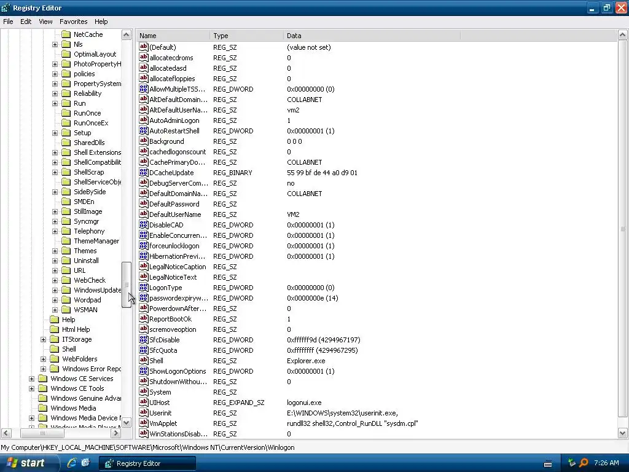Viewport: 629px width, 472px height.
Task: Activate Registry Editor taskbar button
Action: click(147, 463)
